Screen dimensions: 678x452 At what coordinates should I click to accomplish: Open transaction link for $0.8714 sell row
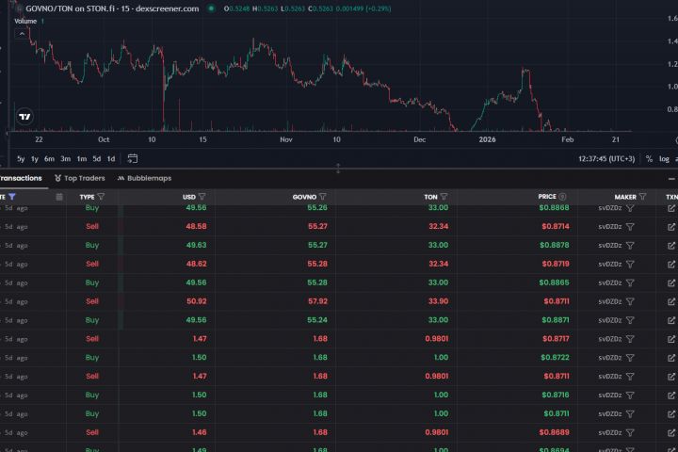coord(671,226)
